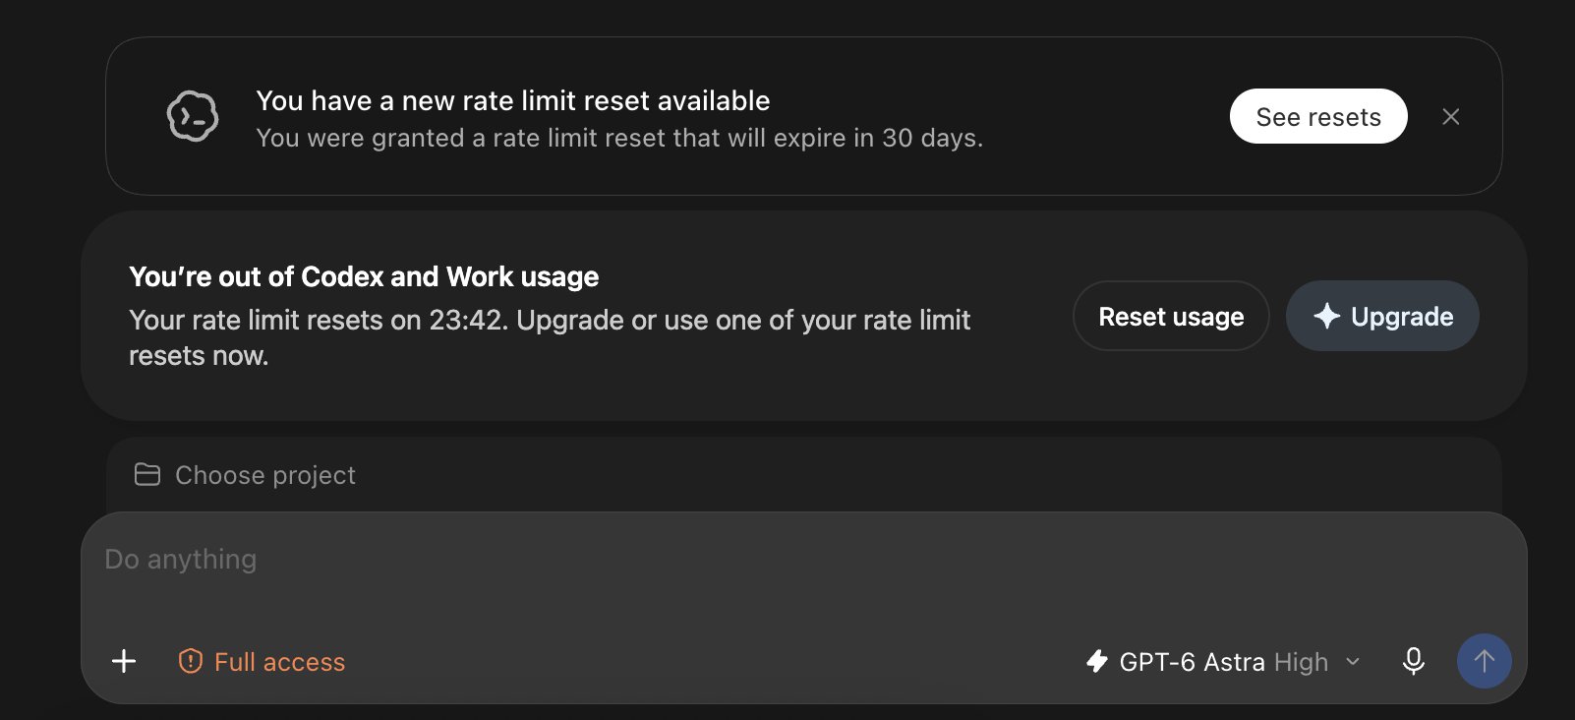
Task: Open the See resets button
Action: [1318, 116]
